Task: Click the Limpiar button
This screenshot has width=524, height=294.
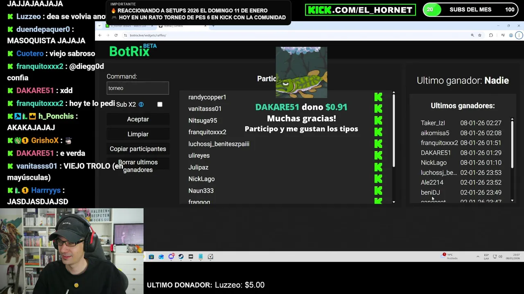Action: pyautogui.click(x=138, y=134)
